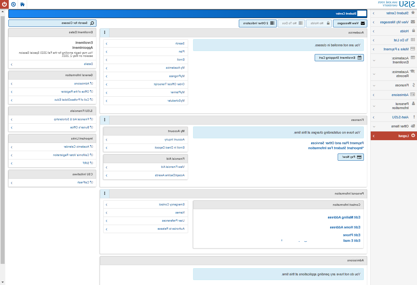Open the Search row under Academics
This screenshot has width=417, height=285.
(x=146, y=44)
